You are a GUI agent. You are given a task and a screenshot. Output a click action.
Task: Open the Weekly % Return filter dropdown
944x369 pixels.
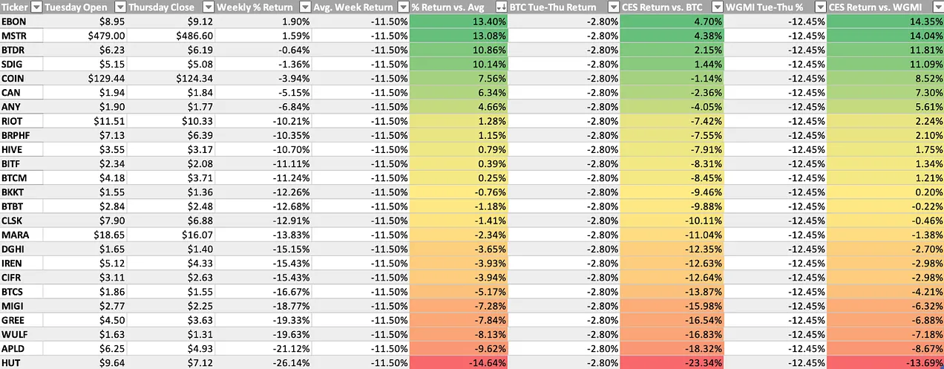point(304,7)
